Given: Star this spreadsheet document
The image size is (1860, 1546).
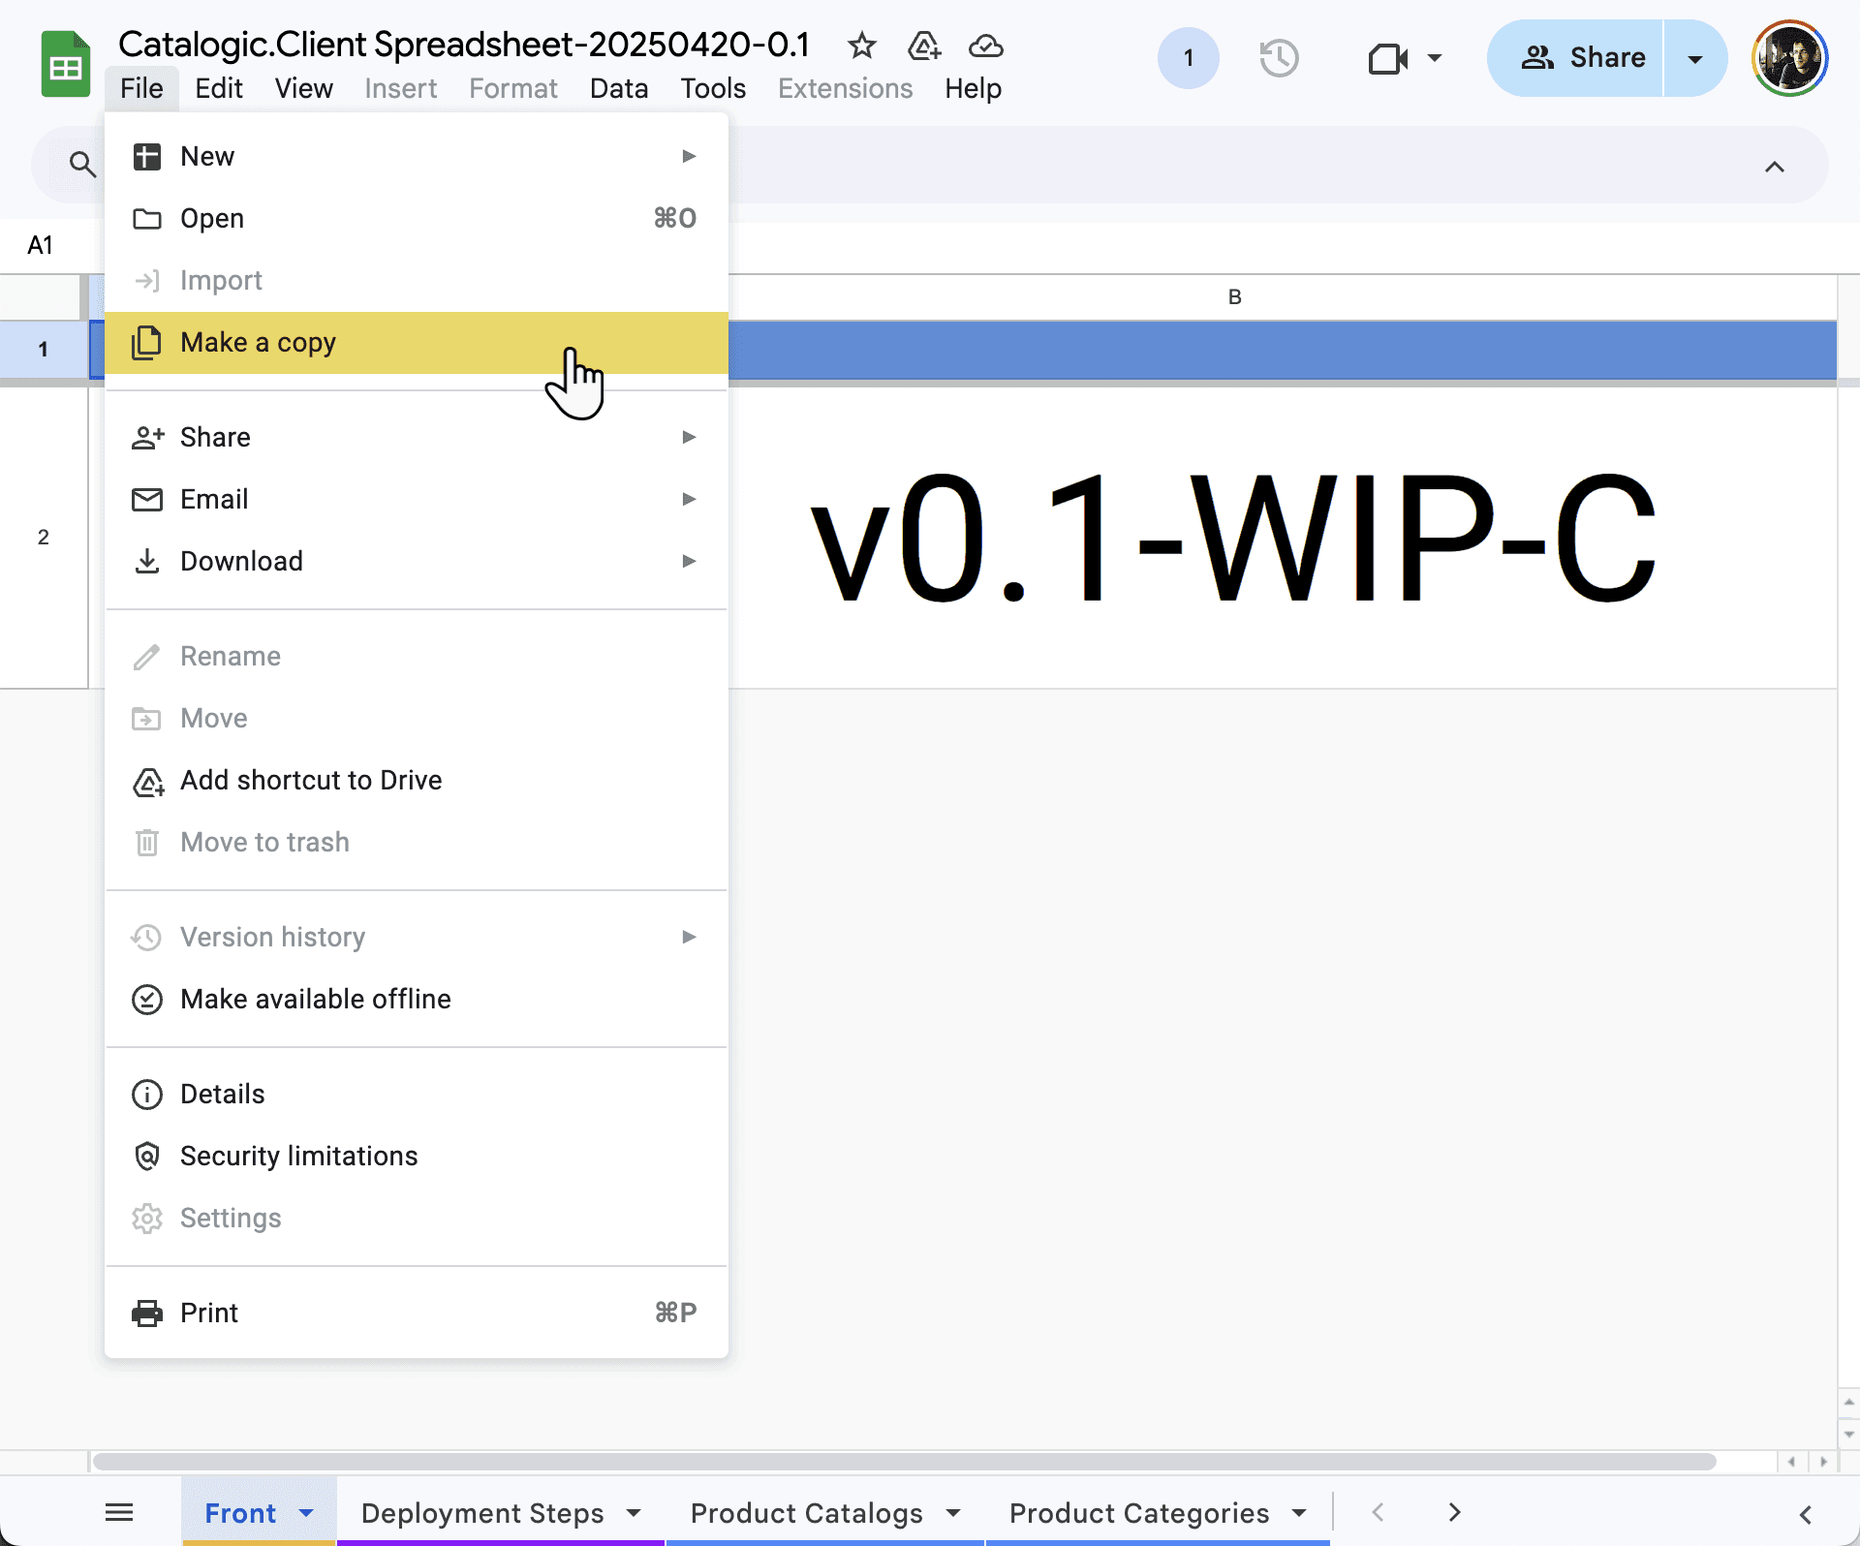Looking at the screenshot, I should (861, 46).
